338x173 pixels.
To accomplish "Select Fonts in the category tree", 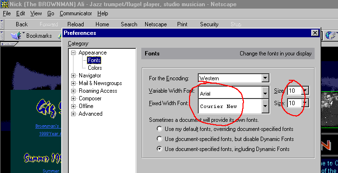I will [94, 60].
